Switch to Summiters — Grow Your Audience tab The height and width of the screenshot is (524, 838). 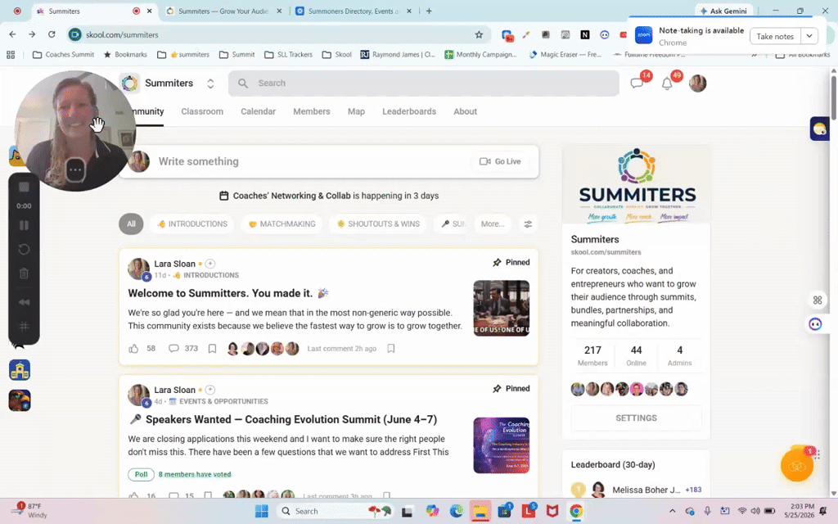(x=223, y=11)
